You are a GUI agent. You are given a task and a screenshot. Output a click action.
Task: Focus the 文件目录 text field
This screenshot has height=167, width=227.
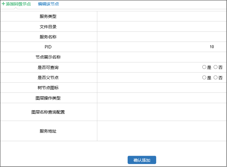pos(162,27)
